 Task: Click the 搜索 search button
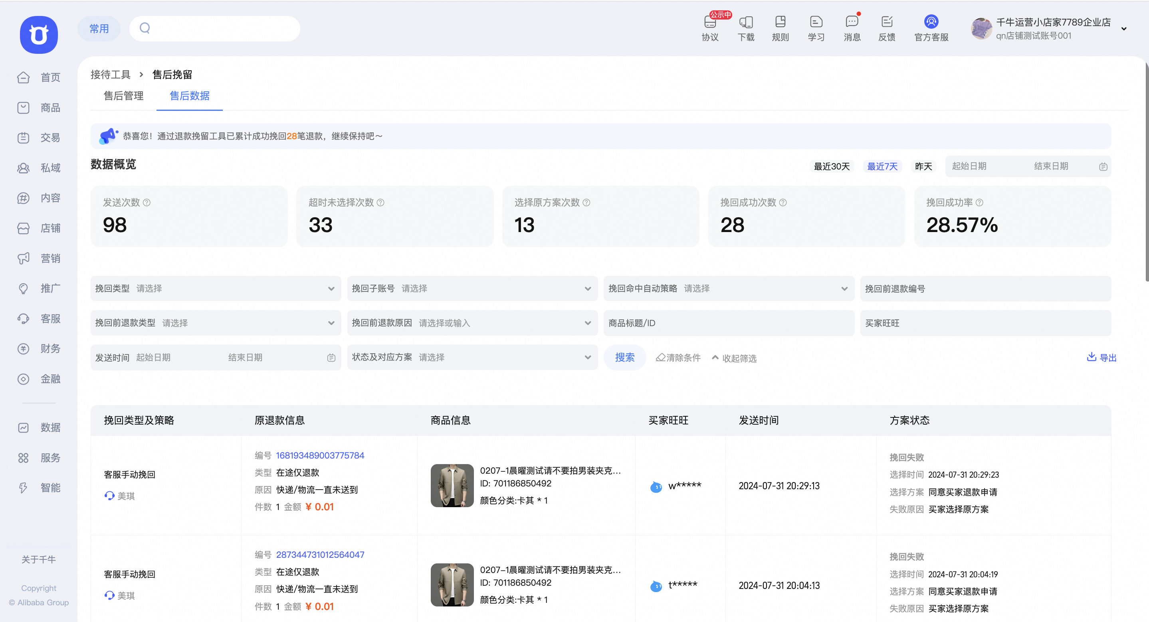click(x=624, y=357)
